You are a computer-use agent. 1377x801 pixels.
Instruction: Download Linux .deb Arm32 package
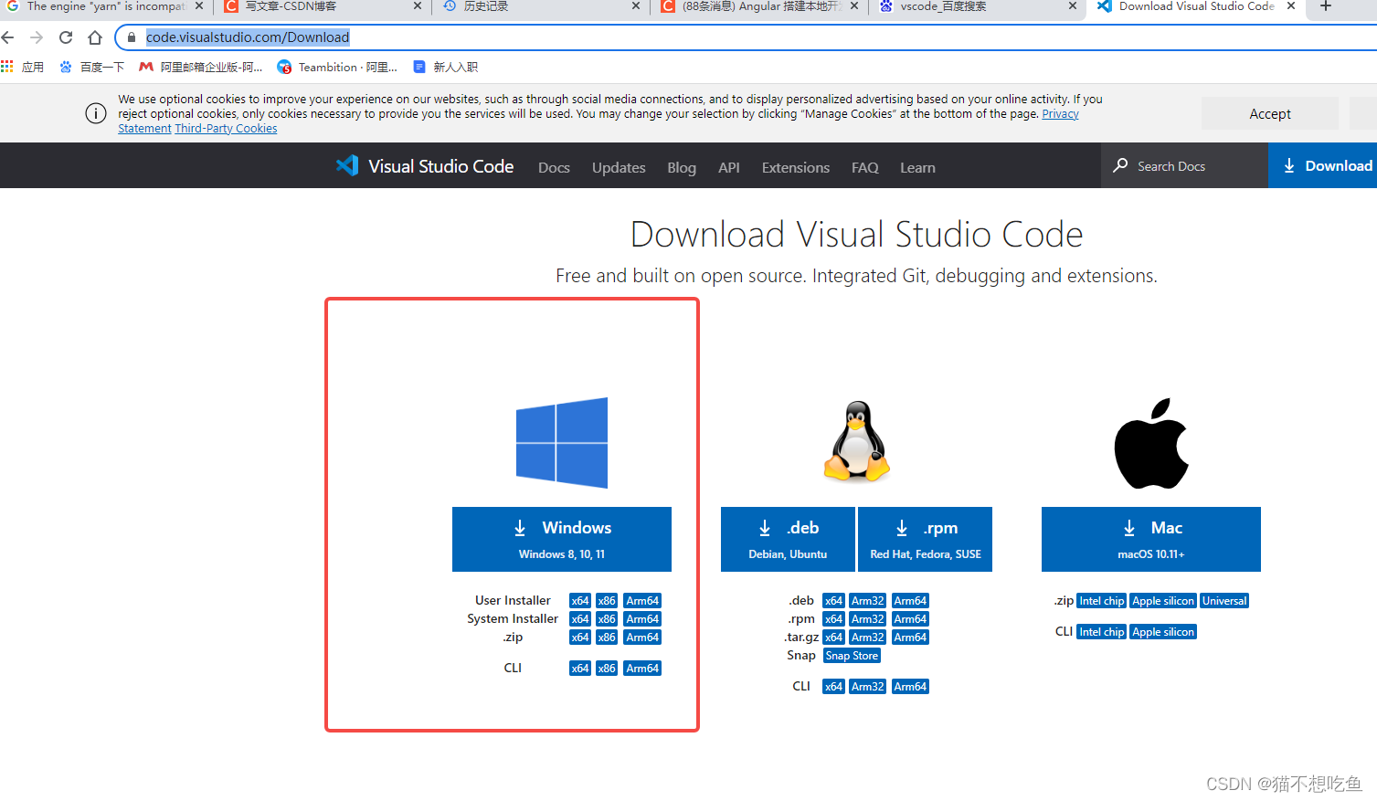868,601
